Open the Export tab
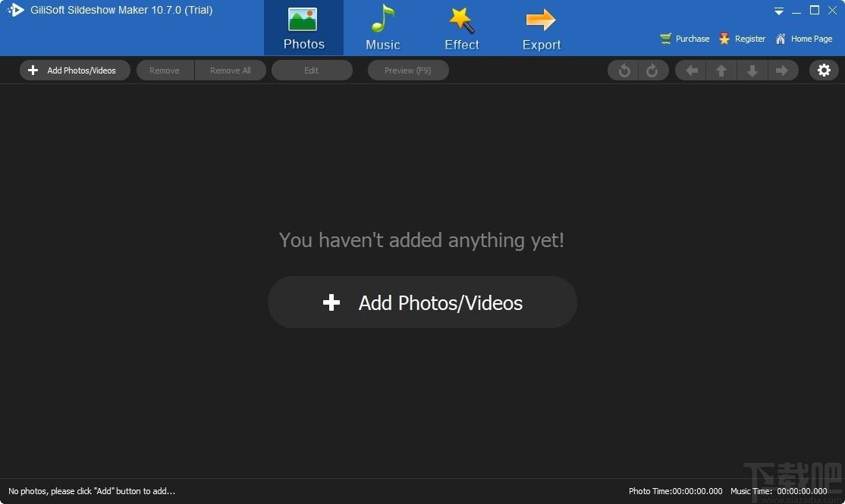This screenshot has width=845, height=504. (x=541, y=28)
